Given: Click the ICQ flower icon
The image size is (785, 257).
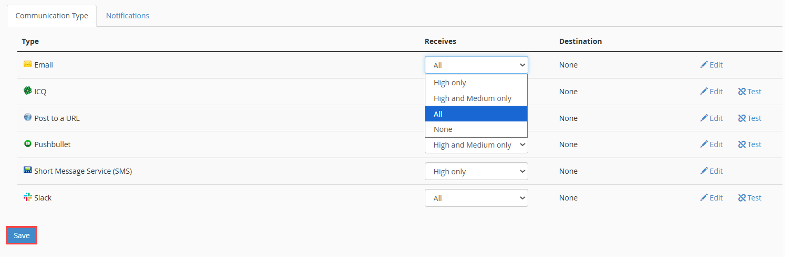Looking at the screenshot, I should pyautogui.click(x=28, y=91).
